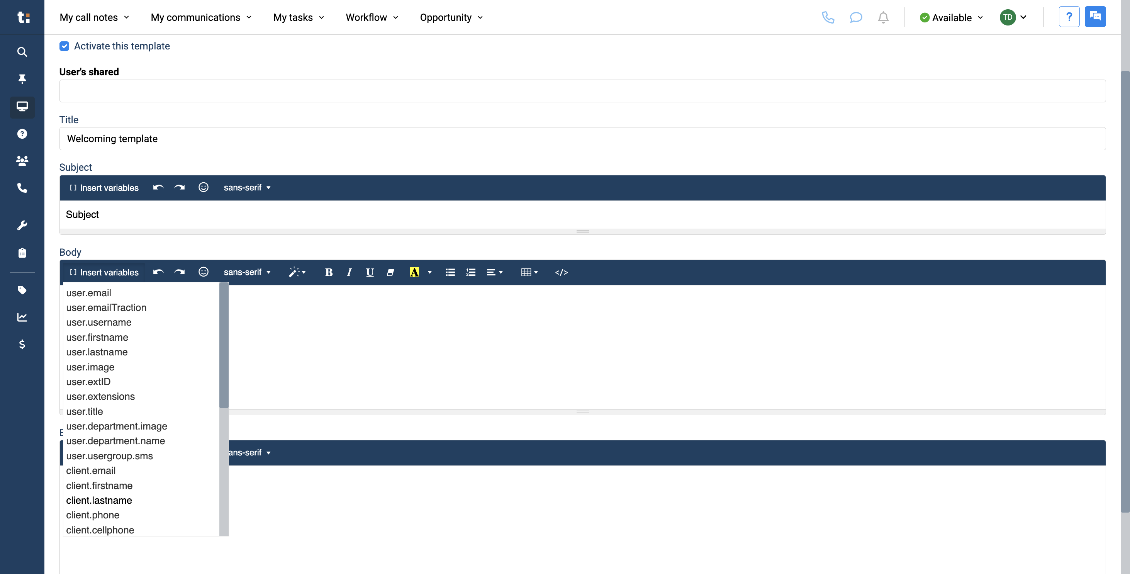Open reports from the chart sidebar icon
This screenshot has width=1130, height=574.
(x=22, y=317)
